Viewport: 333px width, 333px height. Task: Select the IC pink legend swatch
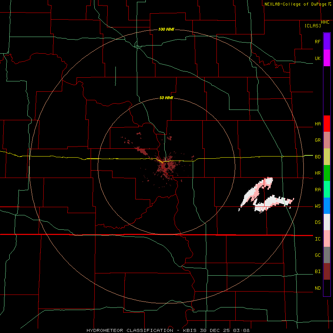pyautogui.click(x=327, y=239)
